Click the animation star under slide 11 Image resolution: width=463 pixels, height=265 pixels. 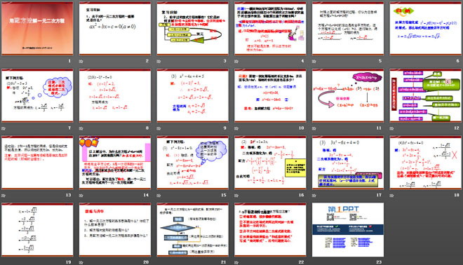click(314, 128)
